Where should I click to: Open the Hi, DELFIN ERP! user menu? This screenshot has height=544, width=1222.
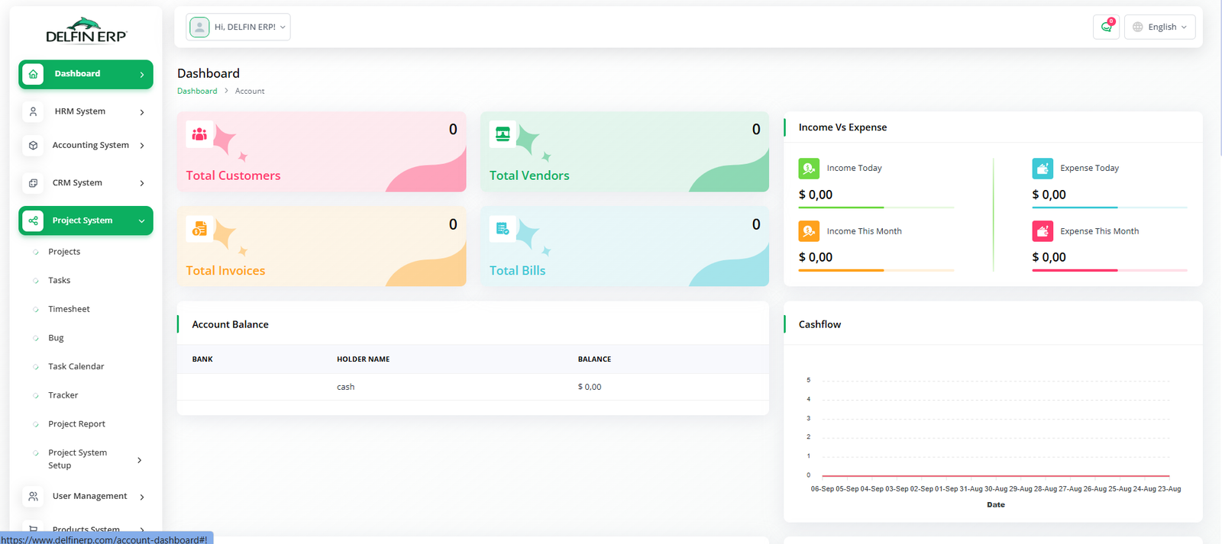click(x=238, y=27)
